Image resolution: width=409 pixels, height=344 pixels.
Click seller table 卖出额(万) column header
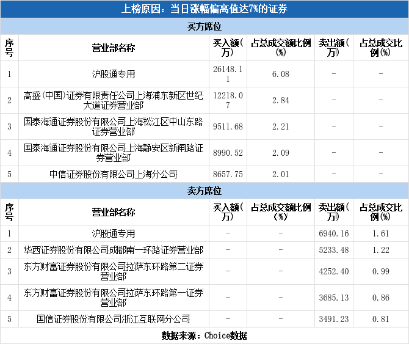(x=334, y=212)
